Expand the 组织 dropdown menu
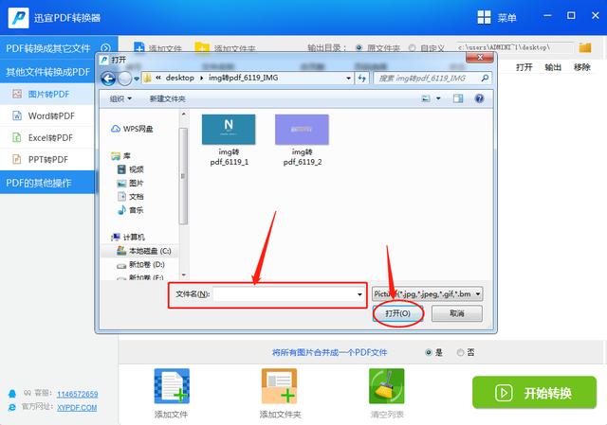Image resolution: width=607 pixels, height=425 pixels. coord(120,98)
